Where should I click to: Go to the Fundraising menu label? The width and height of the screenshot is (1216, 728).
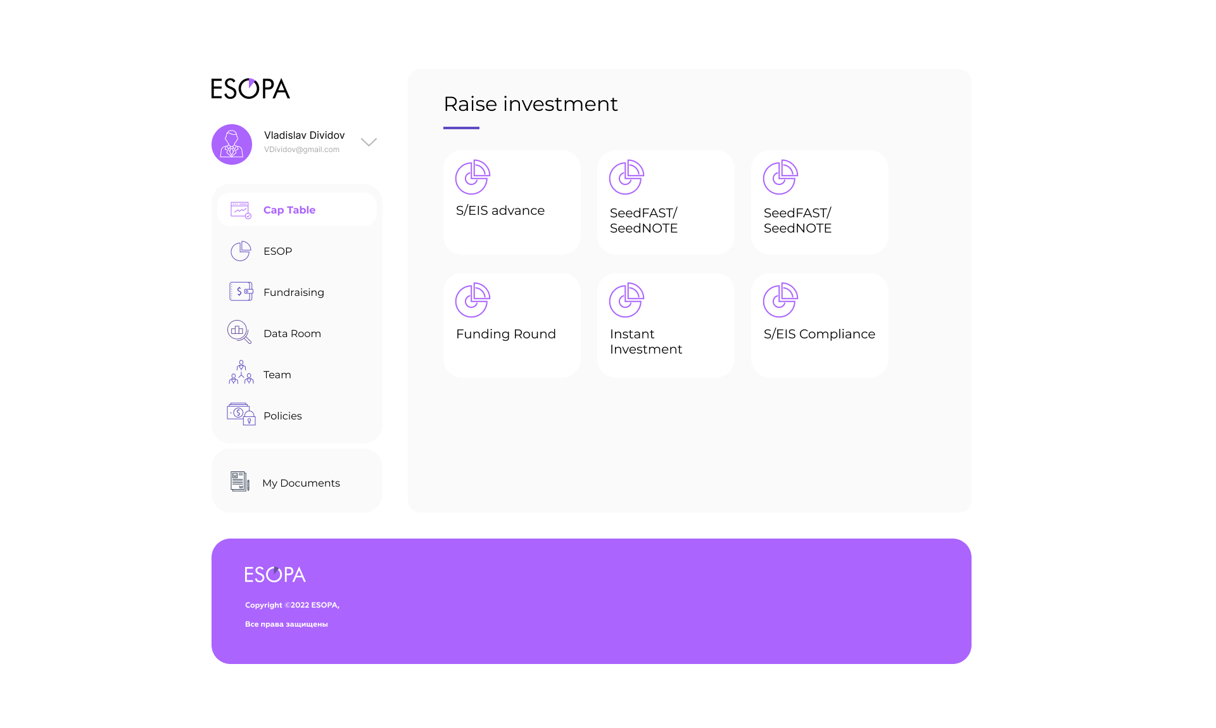294,292
